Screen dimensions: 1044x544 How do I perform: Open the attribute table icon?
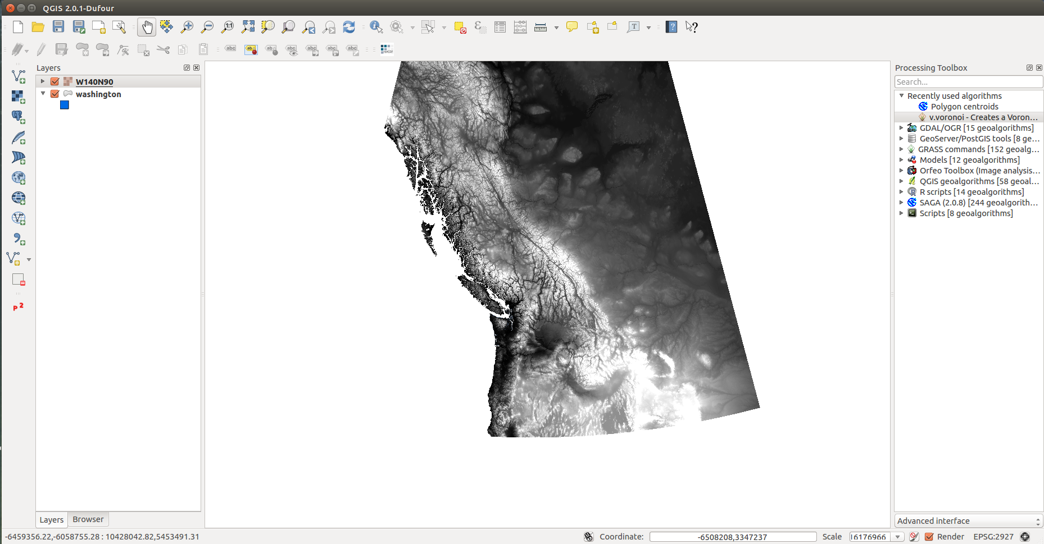point(500,27)
